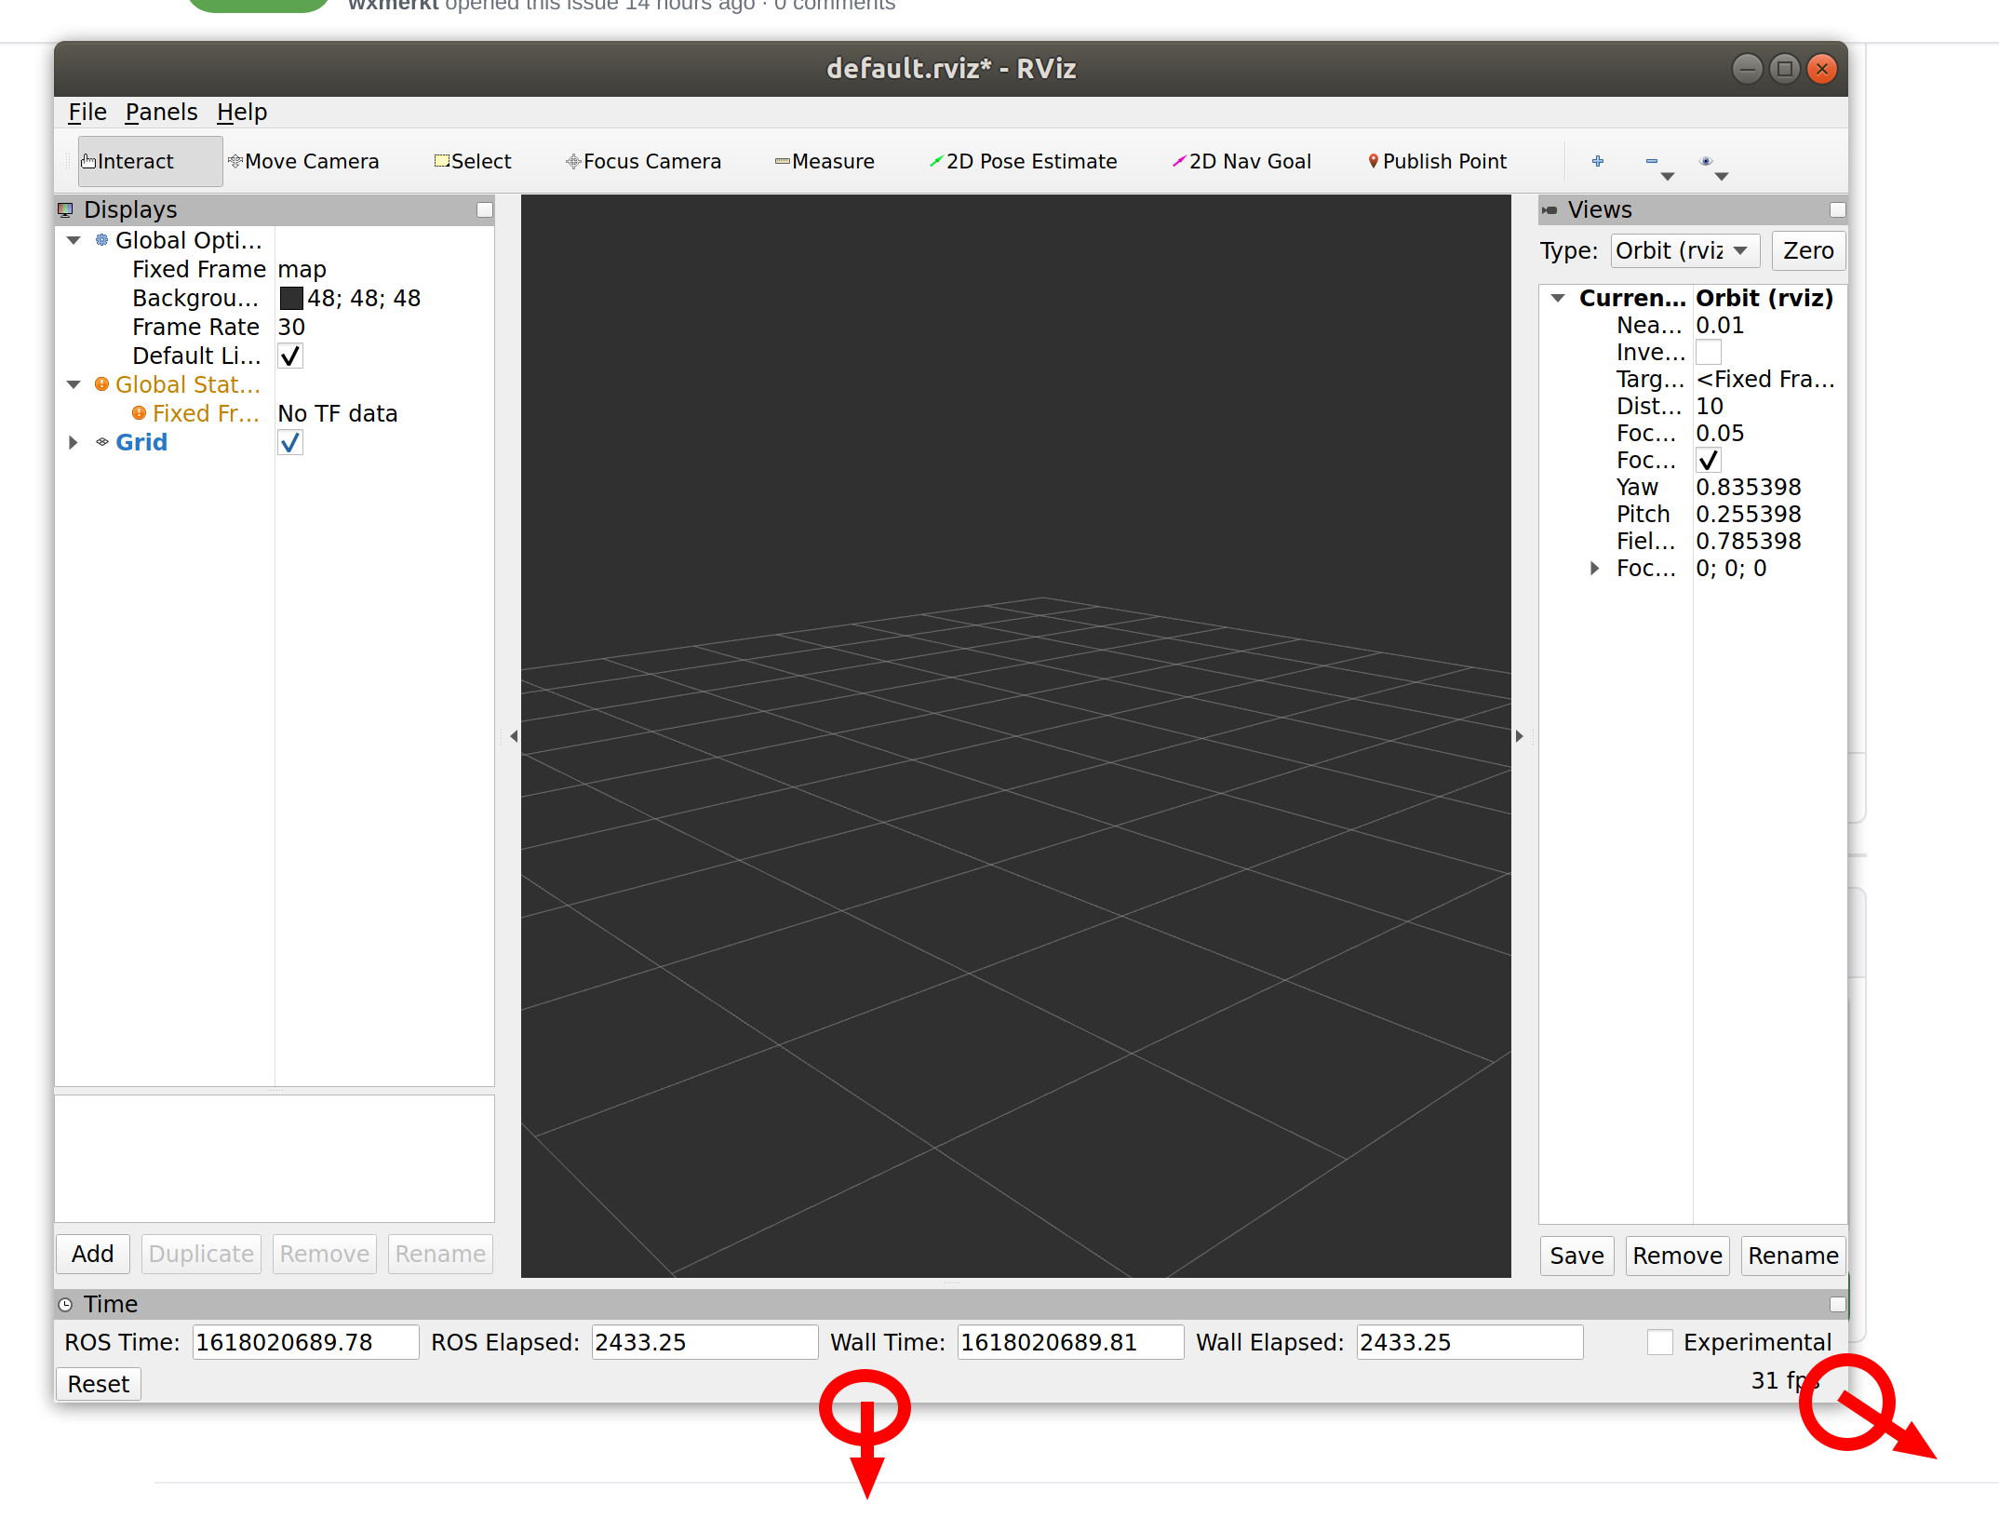Screen dimensions: 1999x1518
Task: Select the Pitch value 0.255398
Action: point(1748,514)
